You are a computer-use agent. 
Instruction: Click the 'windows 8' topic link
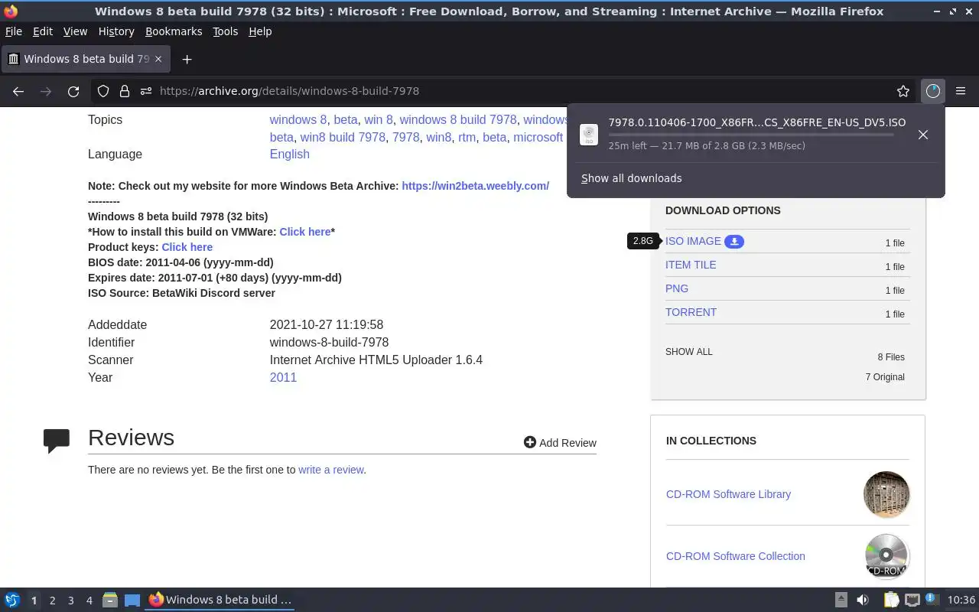click(298, 119)
